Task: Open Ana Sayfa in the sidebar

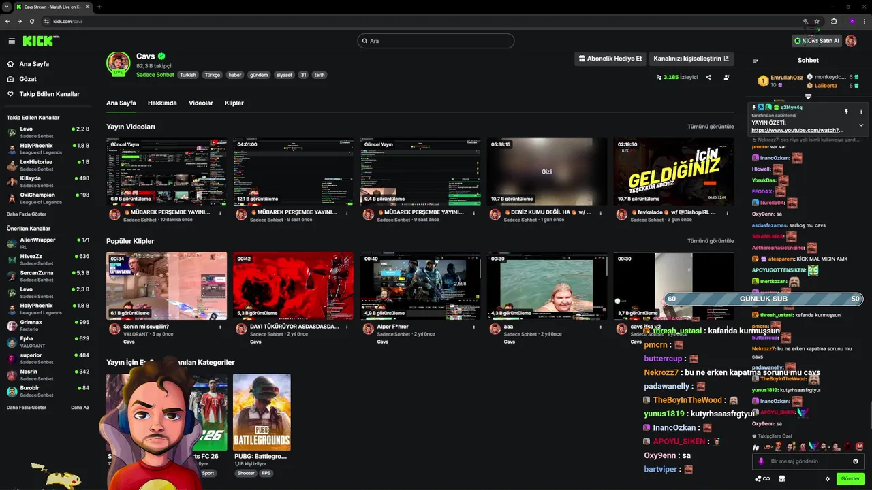Action: [x=34, y=64]
